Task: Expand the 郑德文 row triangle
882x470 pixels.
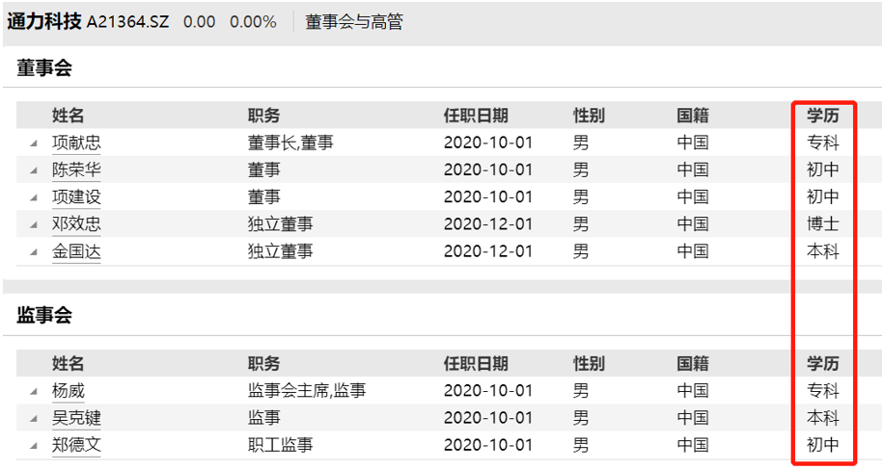Action: pos(34,446)
